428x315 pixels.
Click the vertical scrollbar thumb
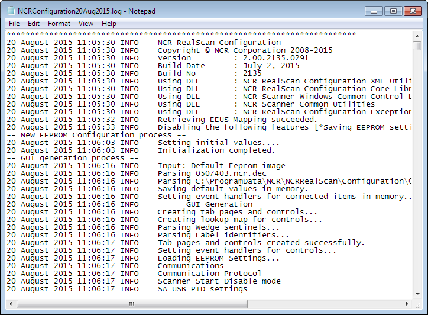(417, 46)
